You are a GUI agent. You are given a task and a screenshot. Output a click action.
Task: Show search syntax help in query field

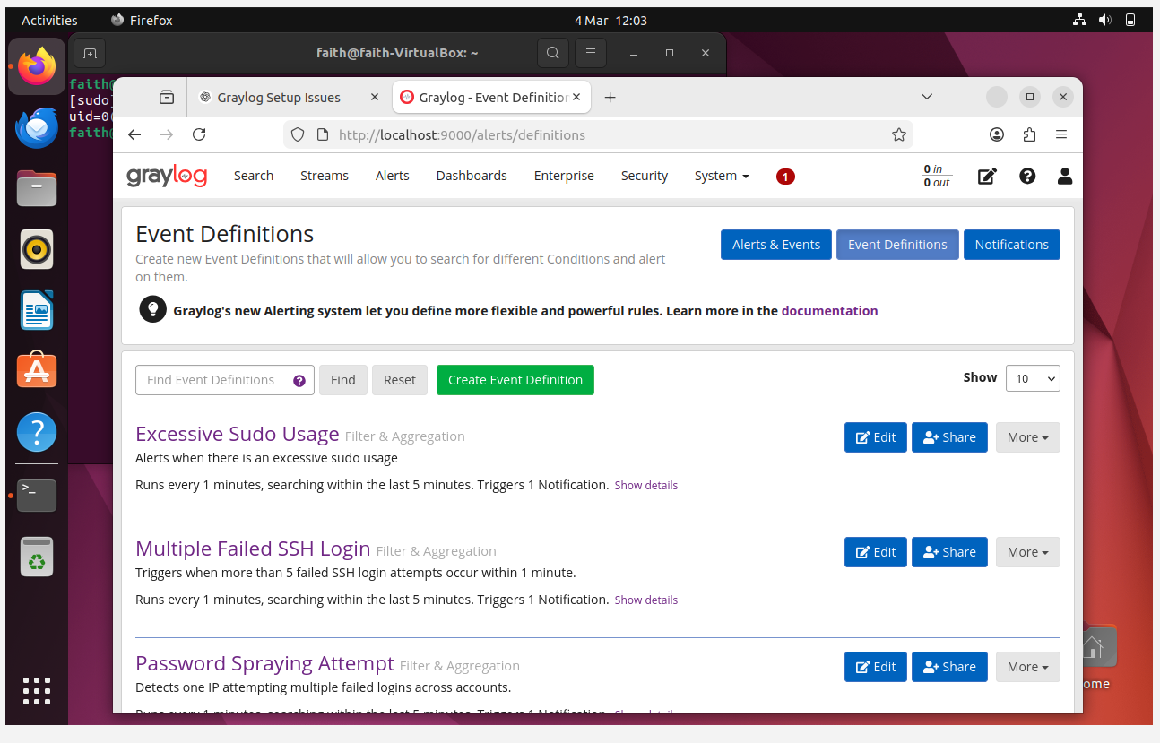click(x=299, y=381)
